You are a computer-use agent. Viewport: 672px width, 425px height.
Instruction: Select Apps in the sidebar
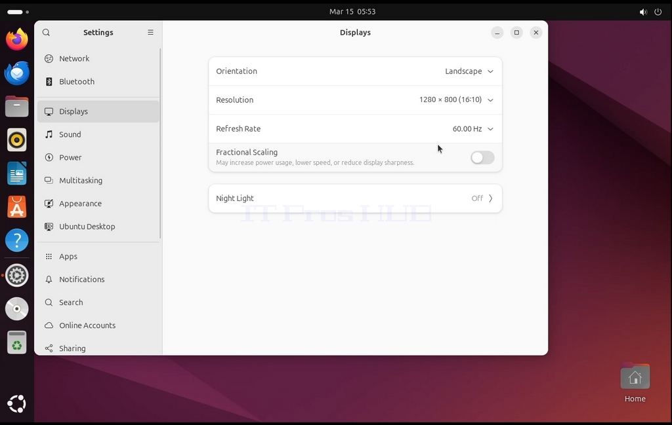tap(98, 257)
